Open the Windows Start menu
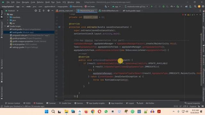205x115 pixels. click(x=46, y=111)
